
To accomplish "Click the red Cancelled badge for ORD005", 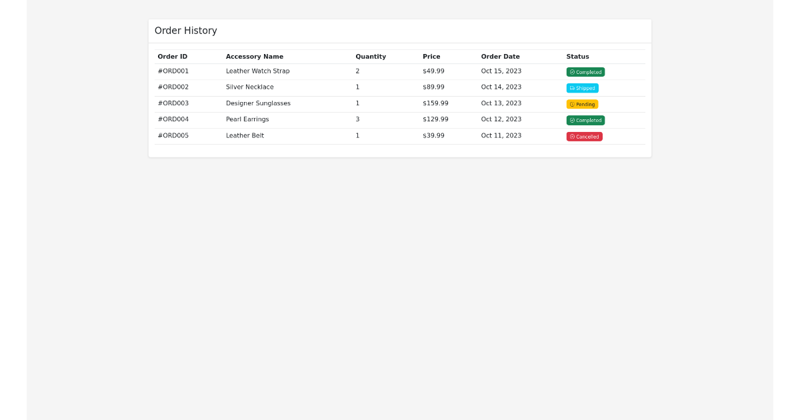I will [x=585, y=136].
